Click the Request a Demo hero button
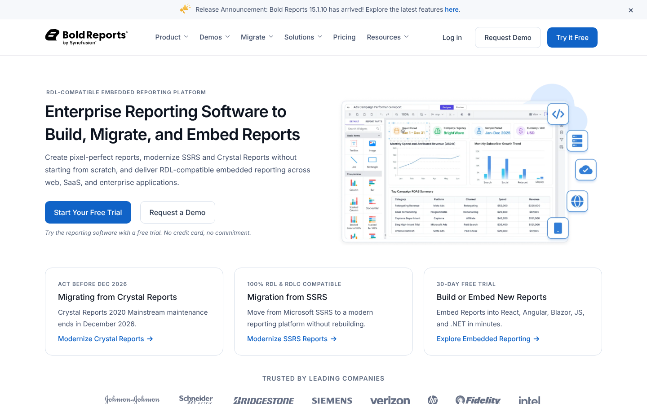 (x=177, y=212)
